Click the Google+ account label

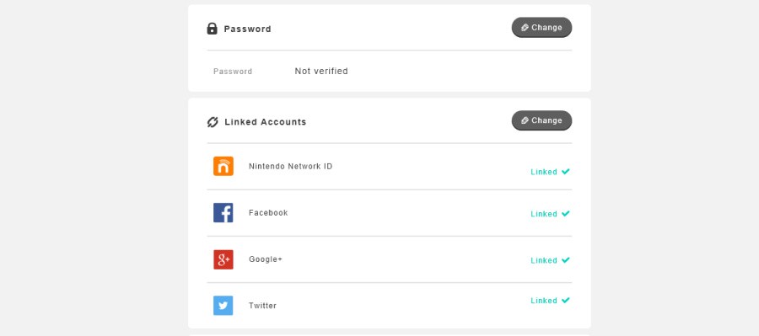pyautogui.click(x=266, y=259)
